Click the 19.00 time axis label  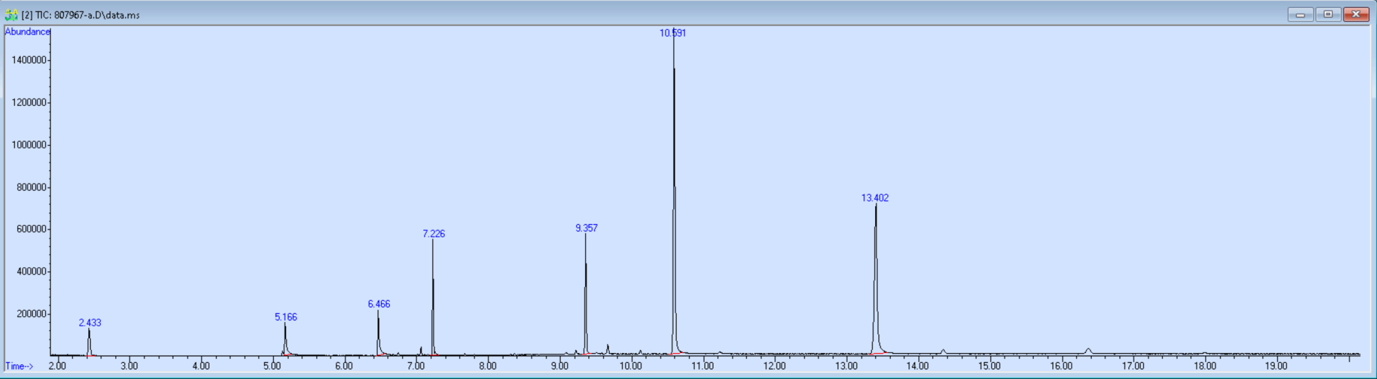tap(1276, 366)
